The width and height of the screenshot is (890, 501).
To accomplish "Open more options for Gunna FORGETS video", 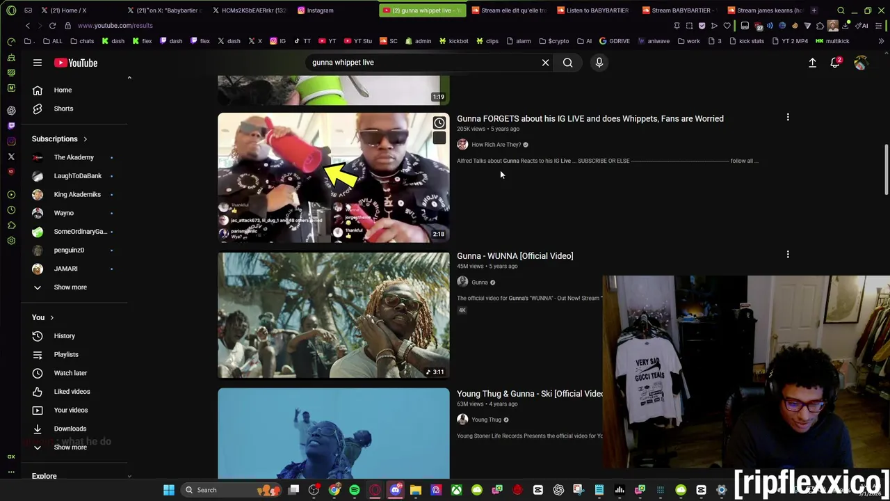I will 788,118.
